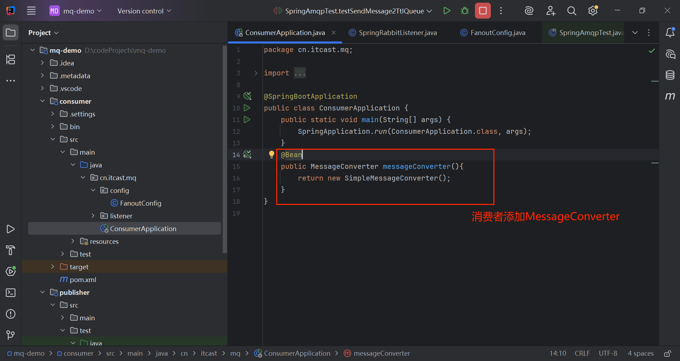Expand the listener package

[x=93, y=216]
